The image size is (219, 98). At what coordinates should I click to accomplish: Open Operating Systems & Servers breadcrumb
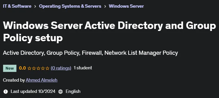(x=70, y=6)
